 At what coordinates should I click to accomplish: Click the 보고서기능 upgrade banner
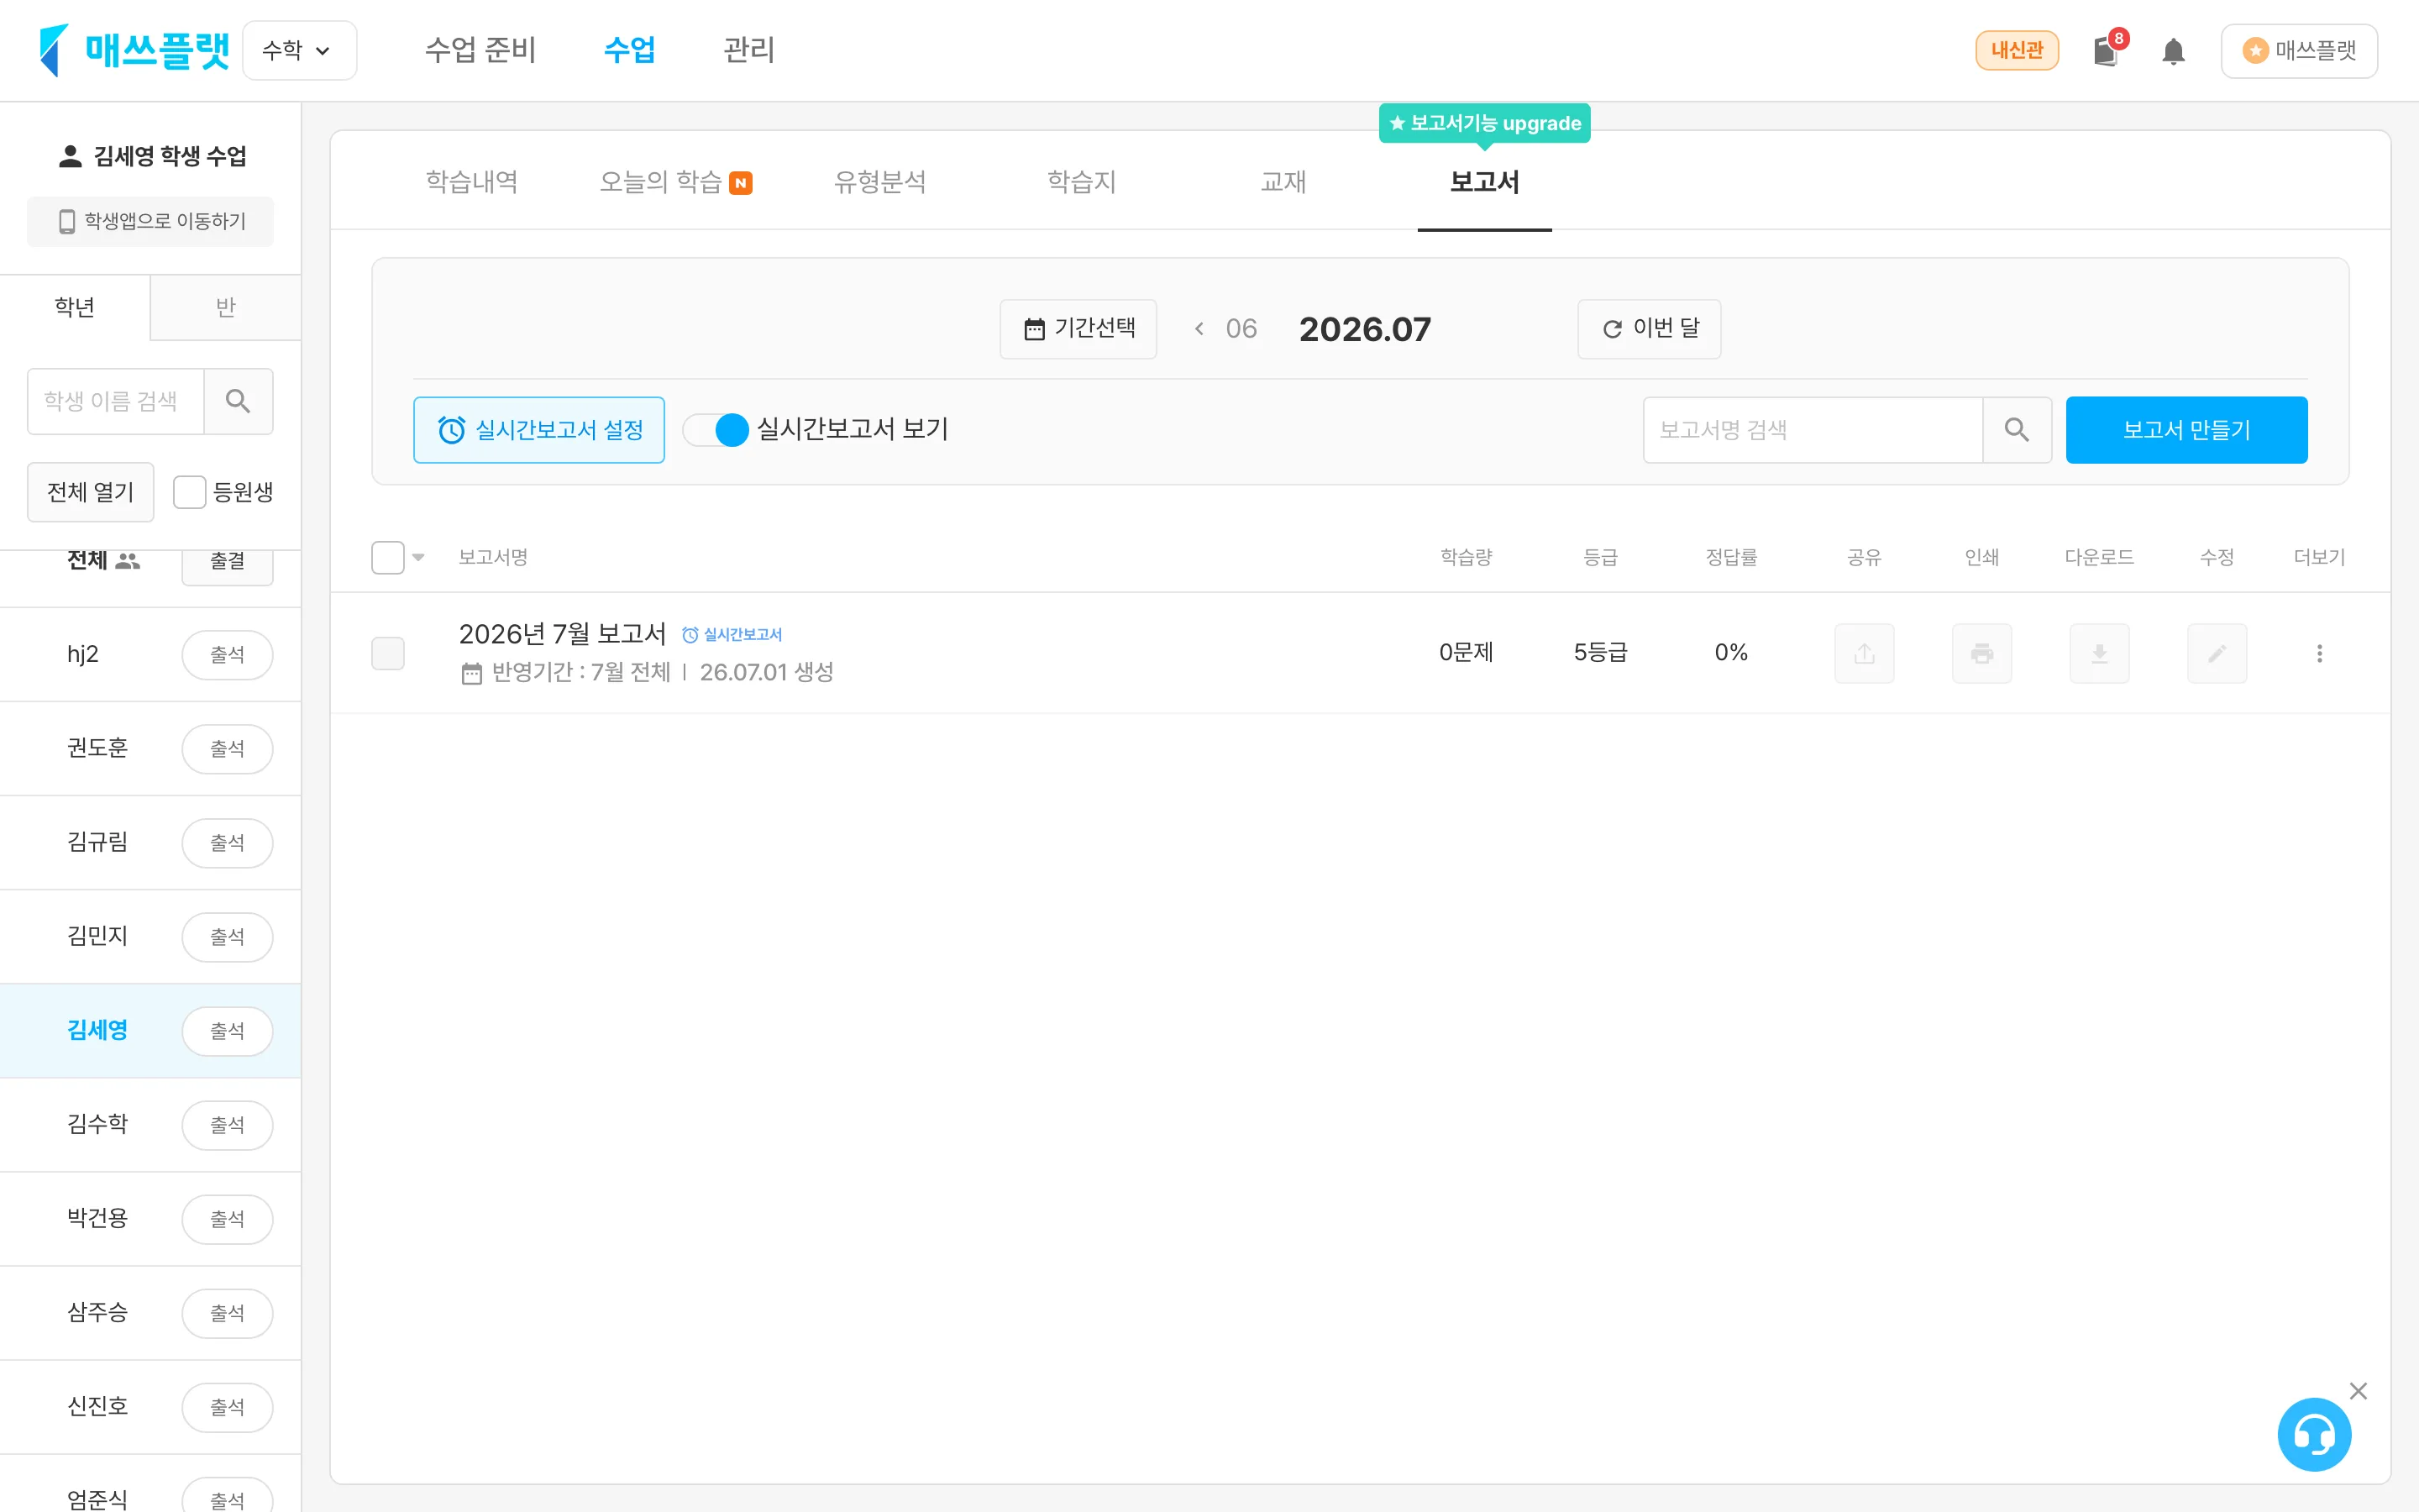pyautogui.click(x=1484, y=123)
